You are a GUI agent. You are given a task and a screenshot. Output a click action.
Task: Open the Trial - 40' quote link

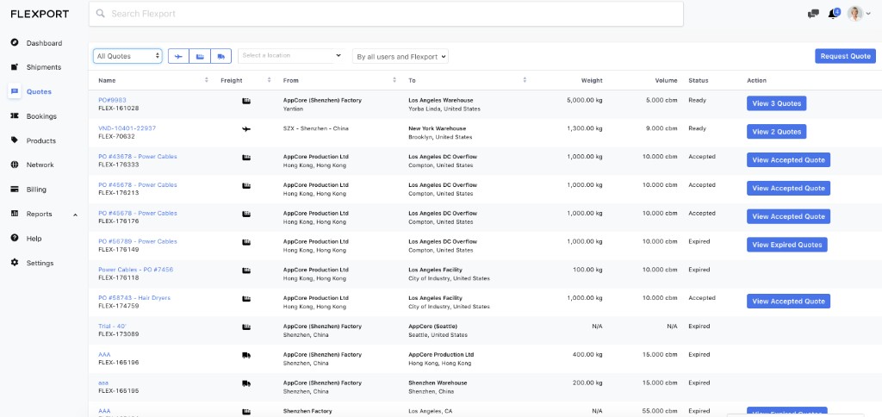click(113, 326)
